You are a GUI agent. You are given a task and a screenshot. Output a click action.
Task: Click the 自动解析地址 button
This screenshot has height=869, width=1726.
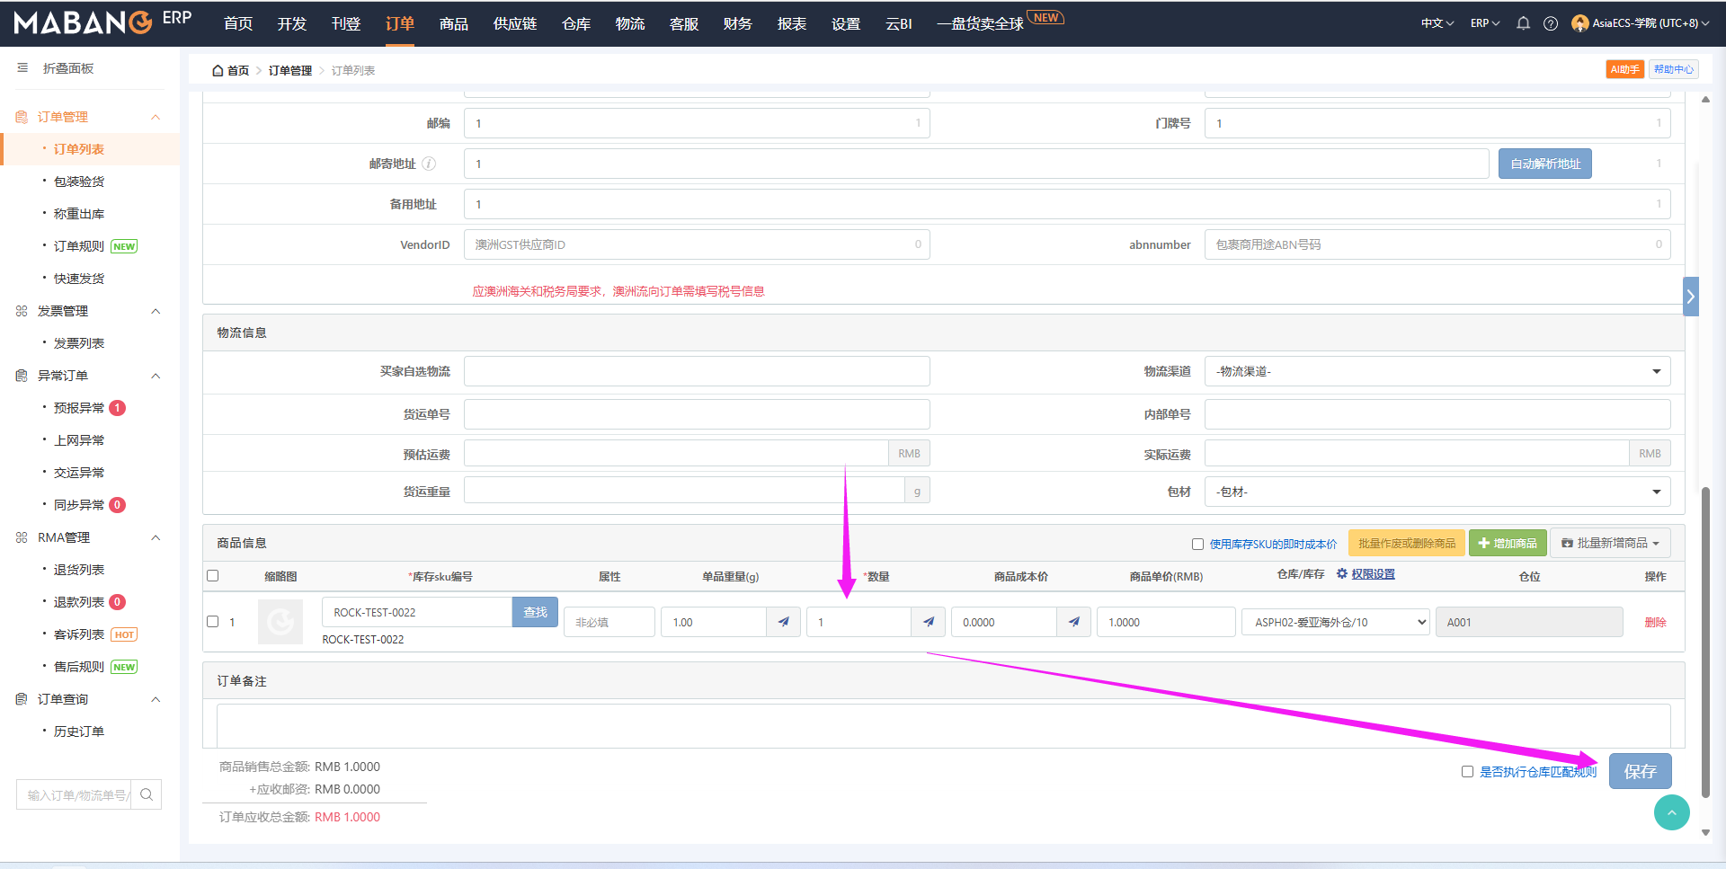(x=1544, y=164)
